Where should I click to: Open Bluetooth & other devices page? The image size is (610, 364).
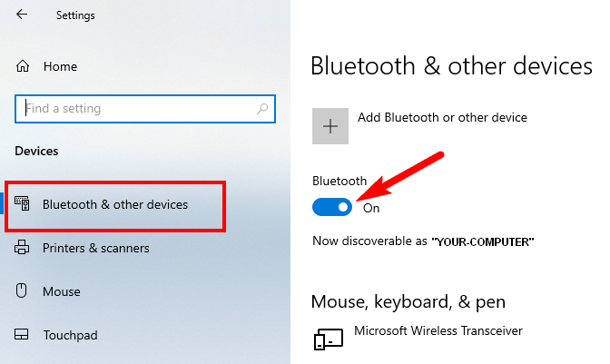tap(115, 204)
